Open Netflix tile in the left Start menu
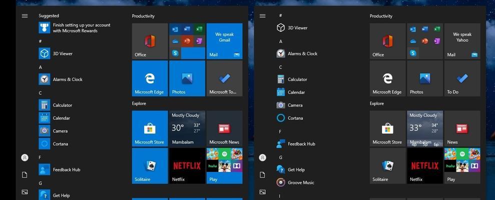The image size is (495, 200). point(187,165)
